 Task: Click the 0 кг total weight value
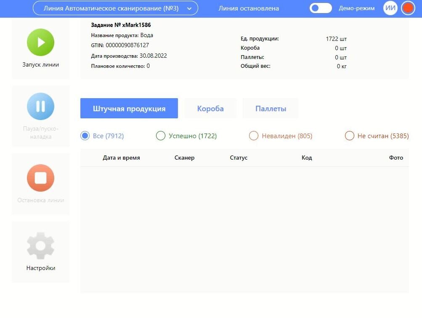(342, 66)
